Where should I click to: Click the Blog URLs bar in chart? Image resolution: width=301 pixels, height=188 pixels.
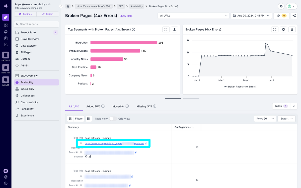tap(124, 43)
